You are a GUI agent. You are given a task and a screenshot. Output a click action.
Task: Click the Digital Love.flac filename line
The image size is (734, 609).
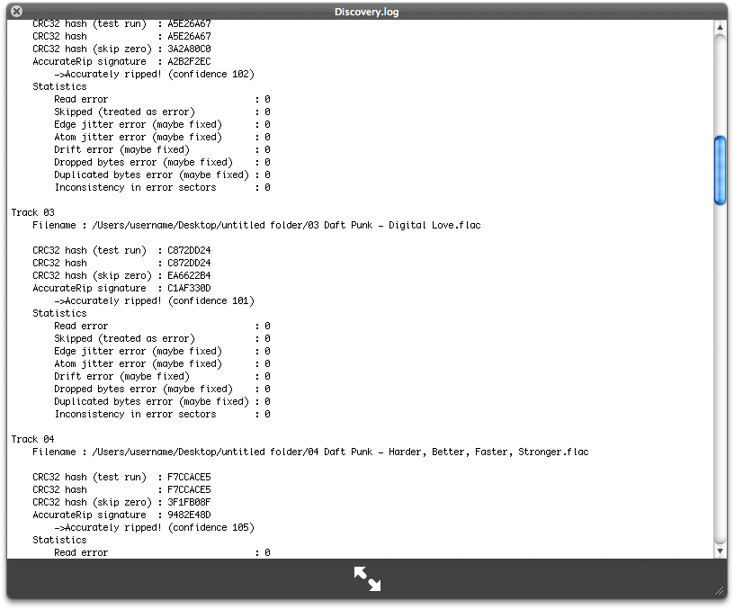coord(256,225)
